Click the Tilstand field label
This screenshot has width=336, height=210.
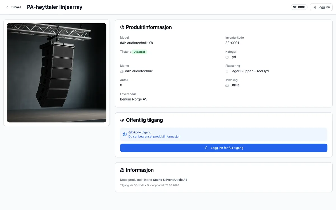pyautogui.click(x=126, y=52)
